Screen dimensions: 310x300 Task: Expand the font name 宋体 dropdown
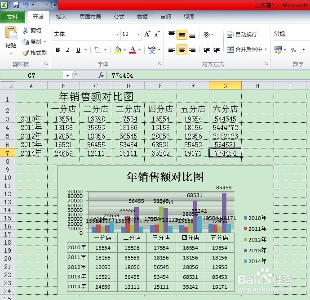point(117,34)
